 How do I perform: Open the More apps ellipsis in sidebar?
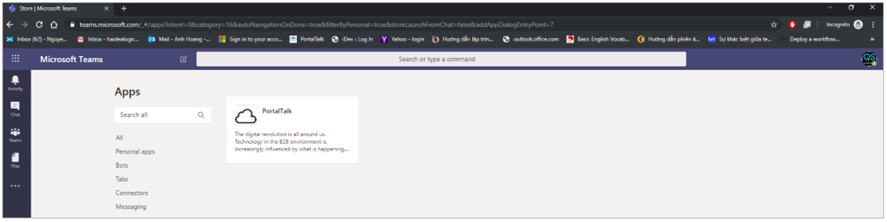click(15, 186)
